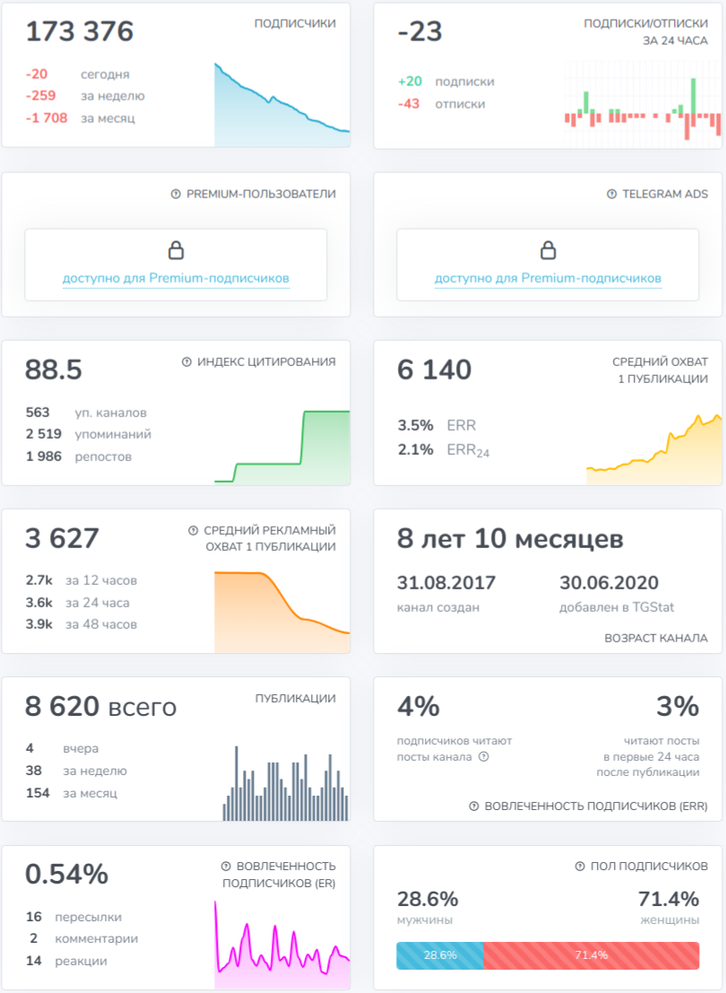This screenshot has height=993, width=726.
Task: Click help icon beside Вовлеченность подписчиков (ER)
Action: 225,866
